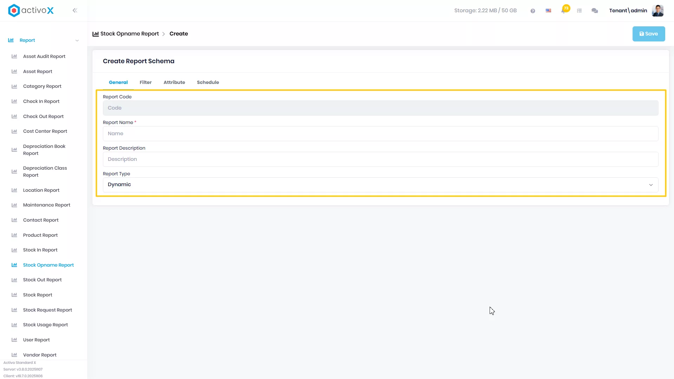Collapse the Report menu chevron
Screen dimensions: 674x379
click(x=77, y=40)
